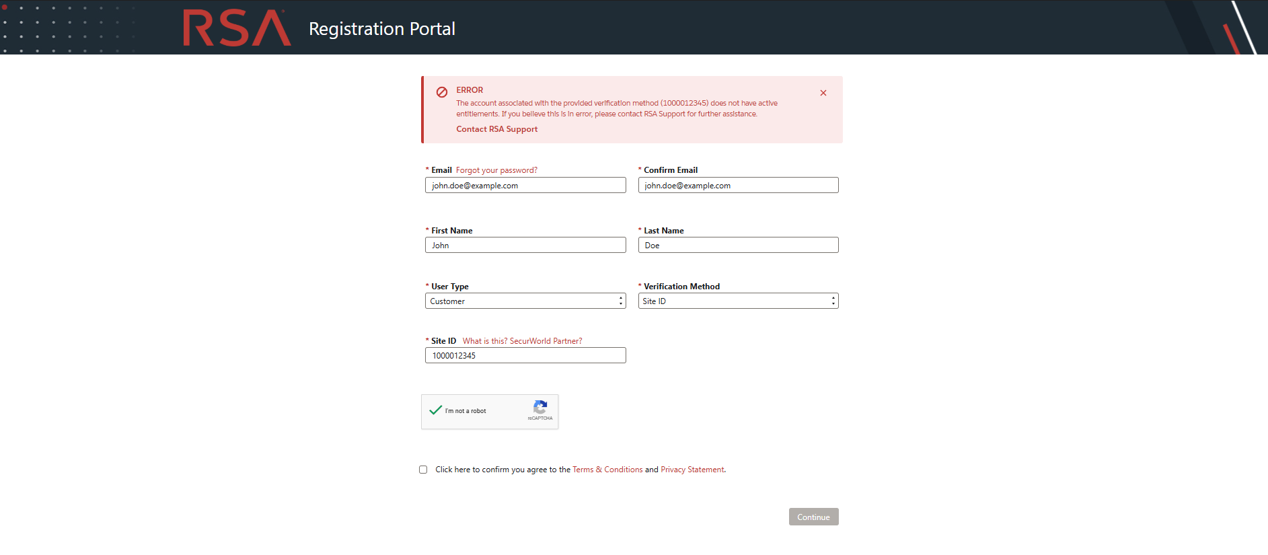Click the ERROR heading text
The height and width of the screenshot is (555, 1268).
pos(470,90)
